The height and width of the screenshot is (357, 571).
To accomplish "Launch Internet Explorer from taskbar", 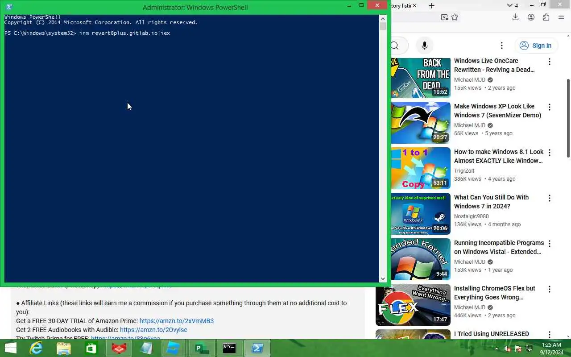I will point(36,348).
